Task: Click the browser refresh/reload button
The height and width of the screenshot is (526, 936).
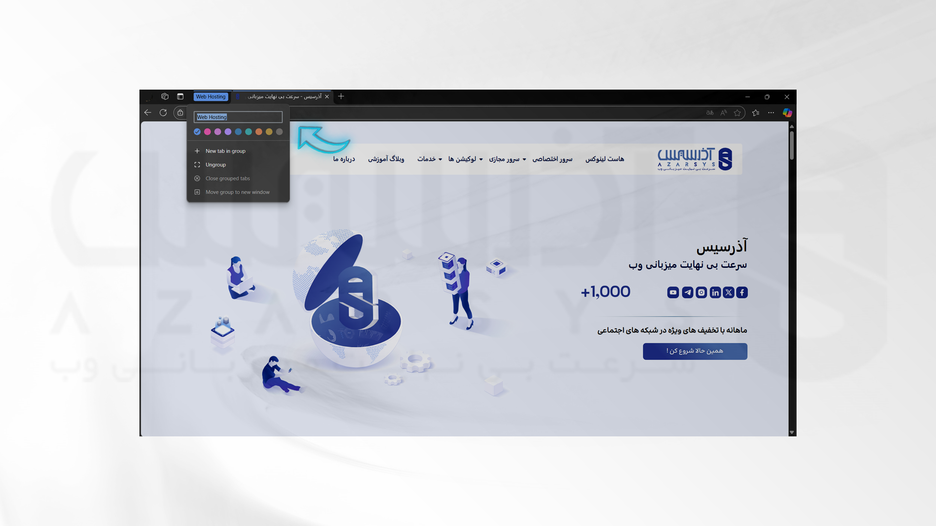Action: [163, 113]
